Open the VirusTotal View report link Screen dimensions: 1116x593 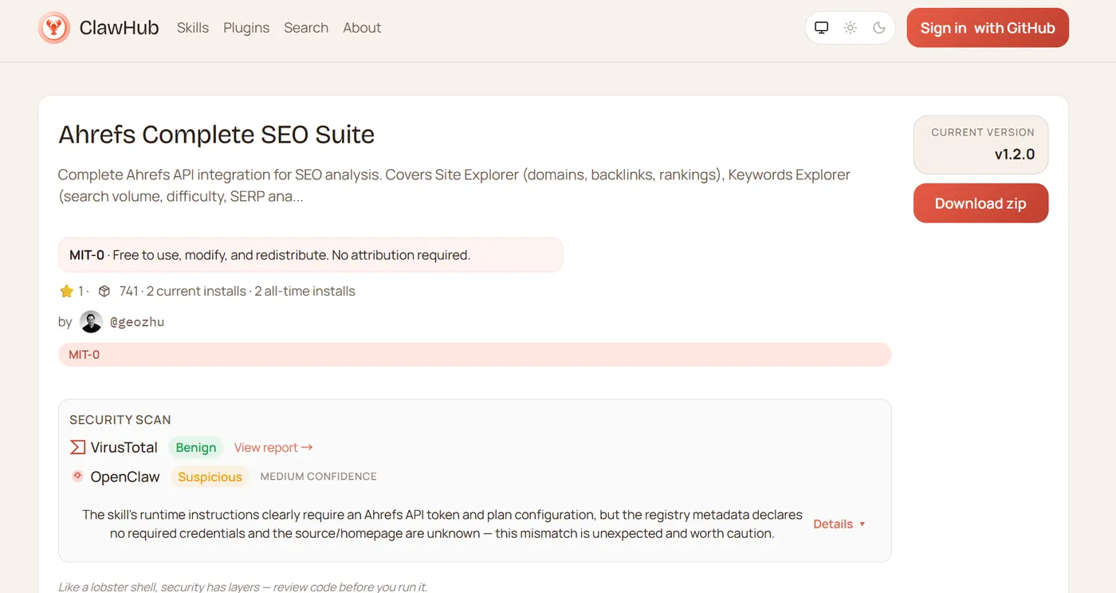(x=273, y=448)
